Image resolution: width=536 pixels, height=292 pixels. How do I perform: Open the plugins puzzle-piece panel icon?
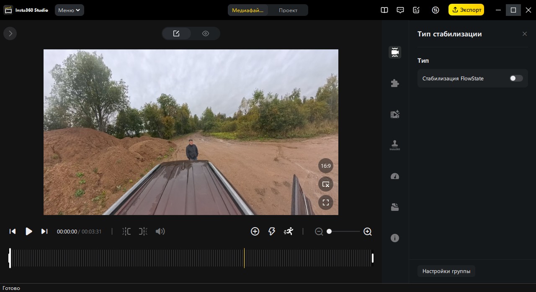tap(394, 83)
